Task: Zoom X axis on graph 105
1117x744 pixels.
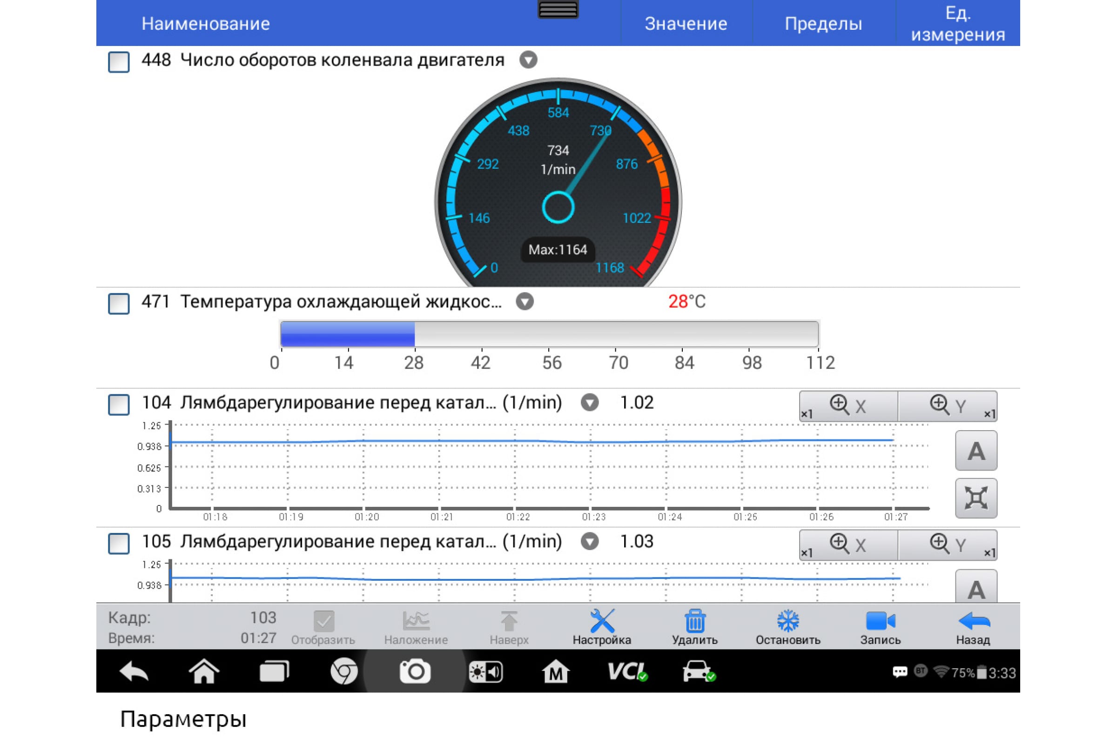Action: pyautogui.click(x=848, y=545)
